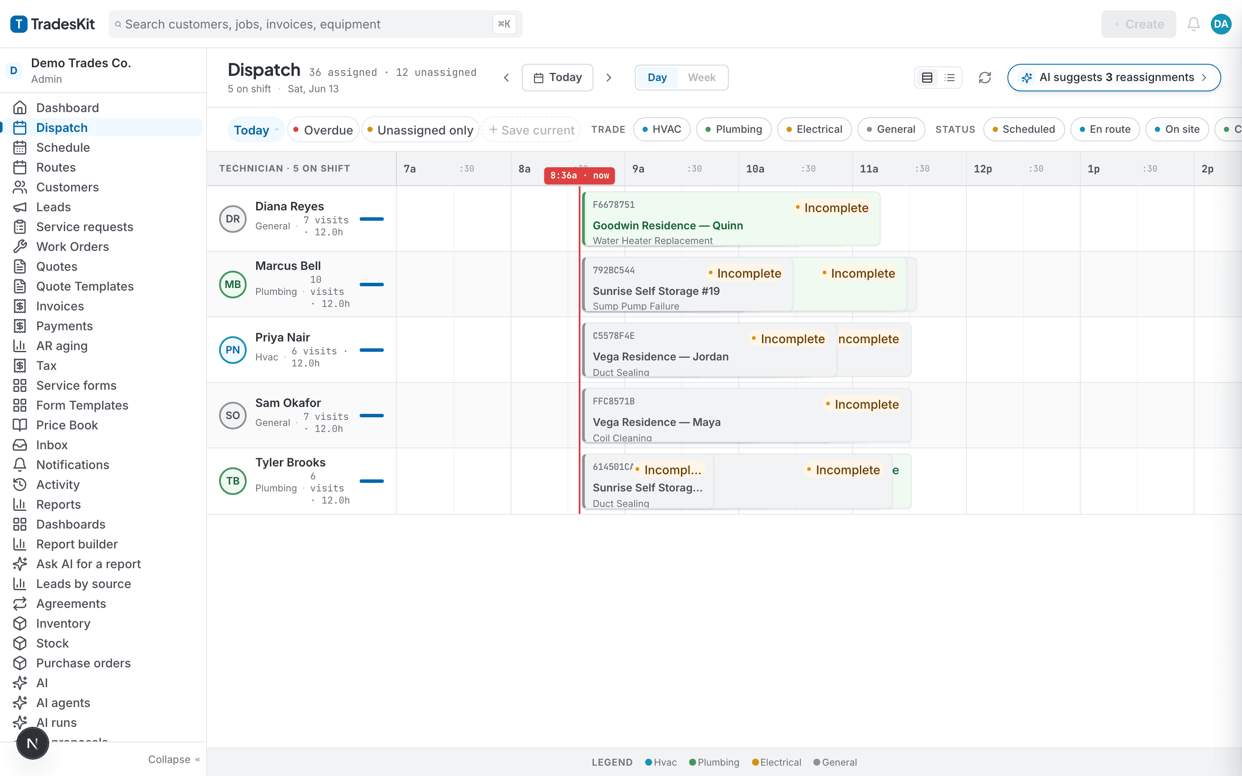Screen dimensions: 1242x776
Task: Open Sunrise Self Storage #19 job card
Action: coord(688,285)
